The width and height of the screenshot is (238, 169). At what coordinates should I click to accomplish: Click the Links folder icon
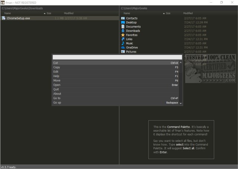coord(123,39)
